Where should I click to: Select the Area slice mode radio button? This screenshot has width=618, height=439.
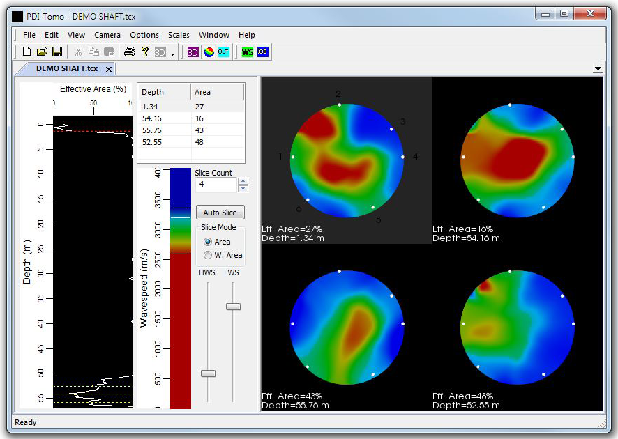[x=208, y=242]
